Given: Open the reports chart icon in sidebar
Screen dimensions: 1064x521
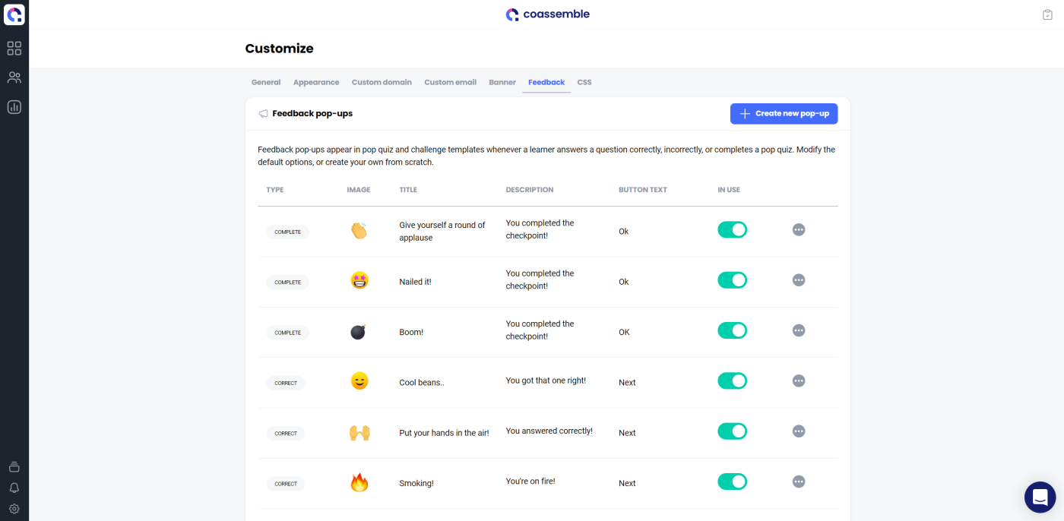Looking at the screenshot, I should [x=14, y=107].
